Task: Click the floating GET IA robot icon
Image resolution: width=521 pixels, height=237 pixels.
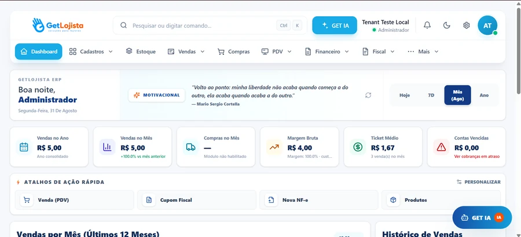Action: click(x=464, y=218)
